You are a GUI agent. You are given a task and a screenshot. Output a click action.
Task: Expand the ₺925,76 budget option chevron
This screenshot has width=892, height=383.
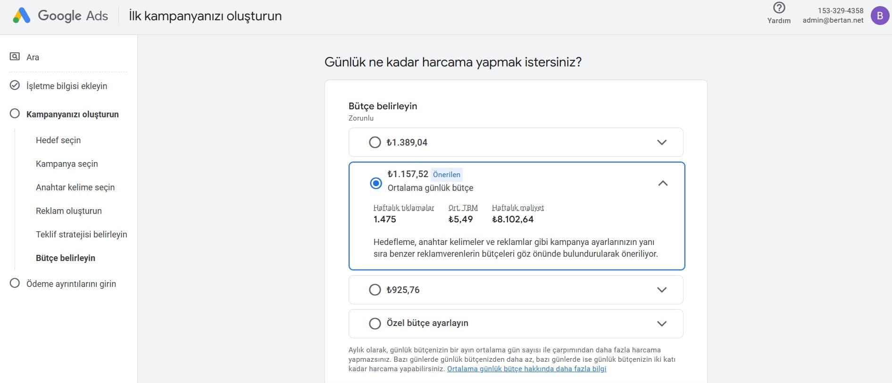tap(662, 290)
